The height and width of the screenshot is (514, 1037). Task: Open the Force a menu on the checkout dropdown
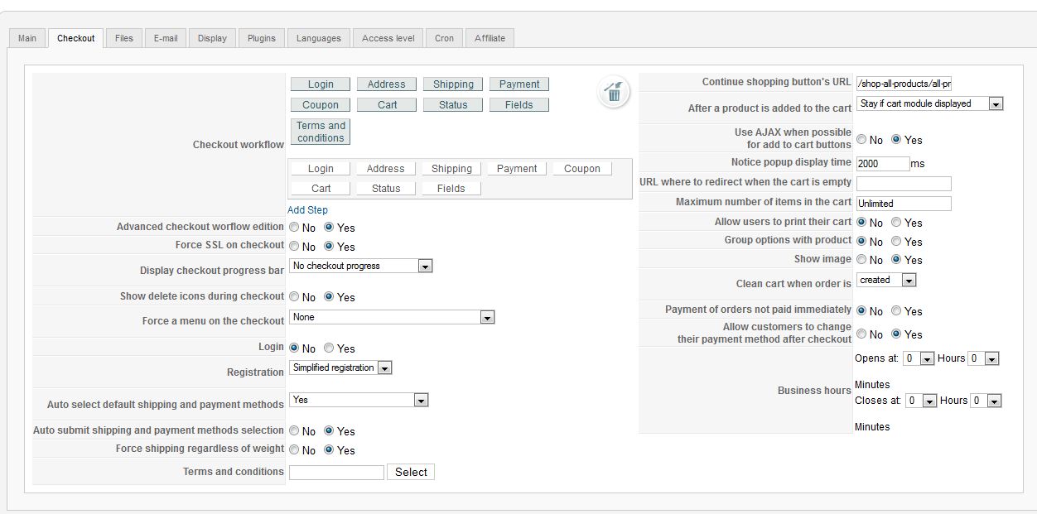tap(392, 317)
